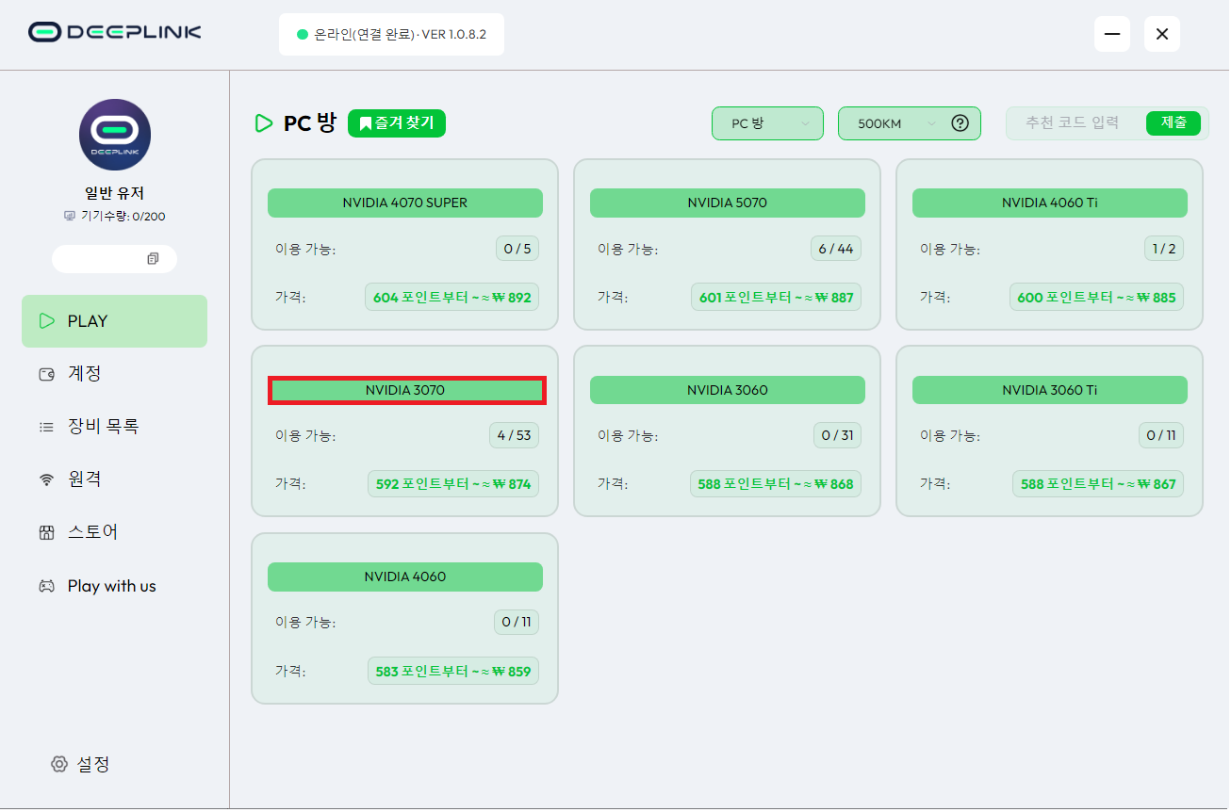Click the copy icon beside user ID field

pyautogui.click(x=153, y=258)
